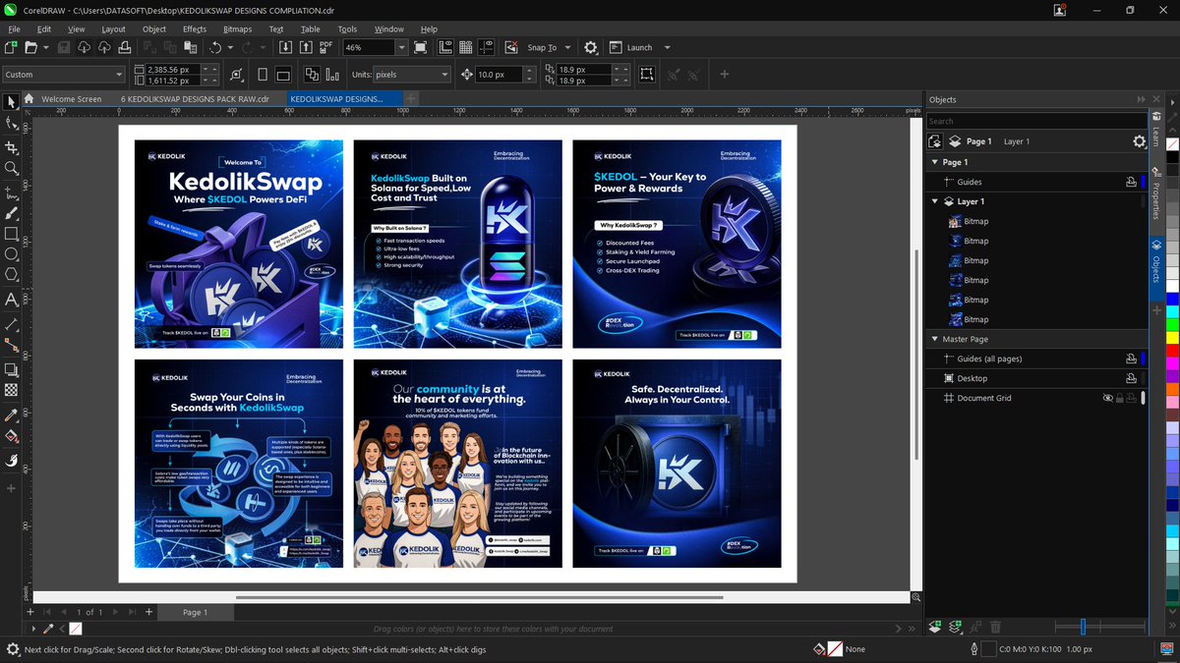Open the Effects menu
This screenshot has height=663, width=1180.
(195, 29)
